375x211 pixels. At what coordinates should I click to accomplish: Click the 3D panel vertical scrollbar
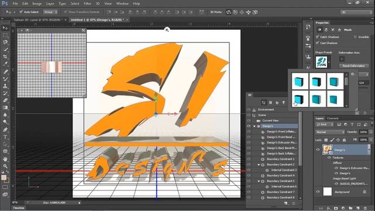pyautogui.click(x=300, y=139)
